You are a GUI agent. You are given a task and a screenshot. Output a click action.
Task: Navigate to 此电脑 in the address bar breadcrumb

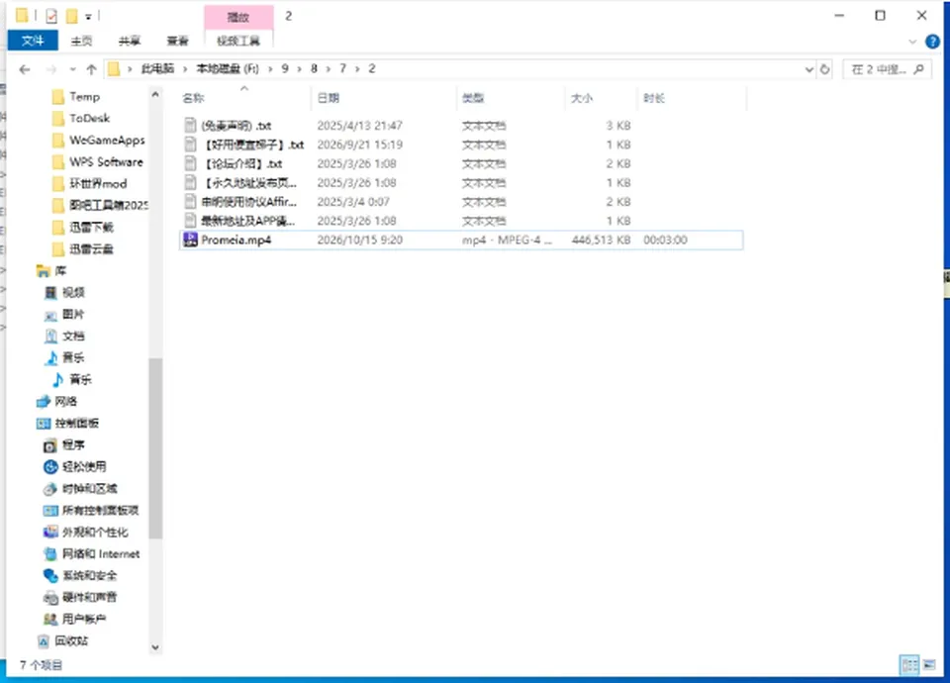tap(157, 69)
